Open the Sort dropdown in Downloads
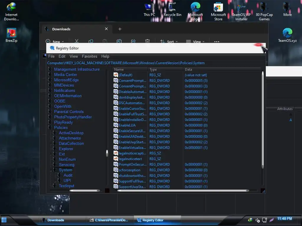 coord(169,41)
